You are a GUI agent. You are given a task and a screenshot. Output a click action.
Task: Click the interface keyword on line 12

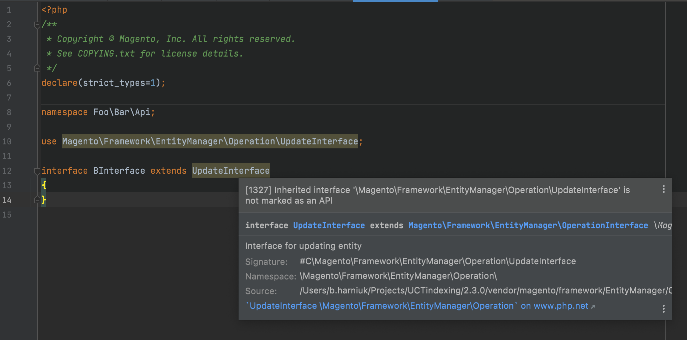pos(65,171)
